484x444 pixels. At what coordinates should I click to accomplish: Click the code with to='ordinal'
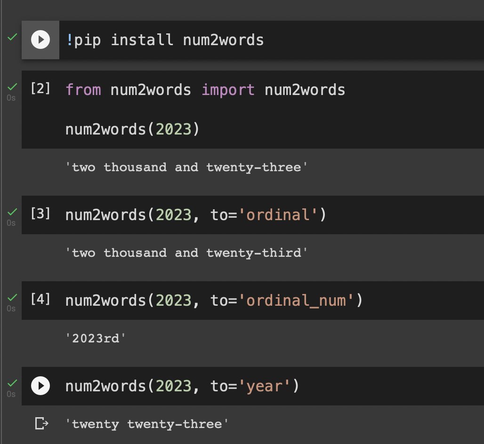point(196,214)
